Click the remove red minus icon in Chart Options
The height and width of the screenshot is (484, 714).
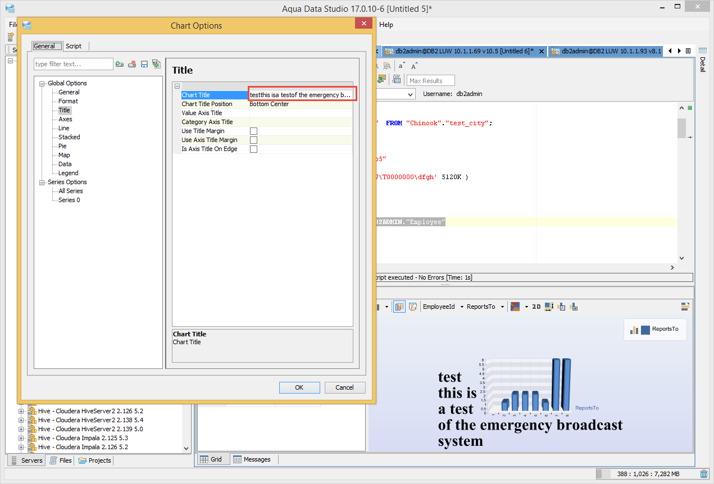click(132, 64)
